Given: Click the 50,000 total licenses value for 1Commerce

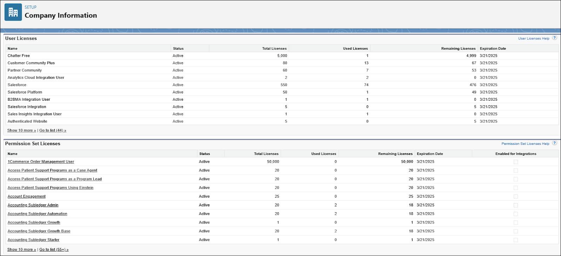Looking at the screenshot, I should click(273, 162).
